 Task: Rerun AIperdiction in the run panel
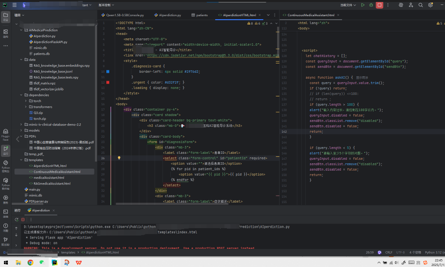click(x=17, y=220)
